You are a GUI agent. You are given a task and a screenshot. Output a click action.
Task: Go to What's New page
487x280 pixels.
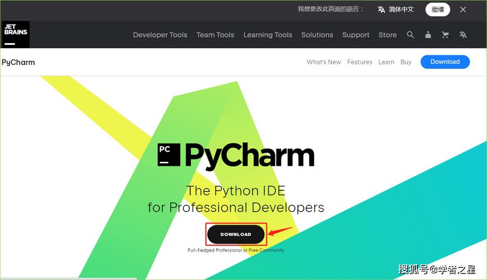point(324,62)
